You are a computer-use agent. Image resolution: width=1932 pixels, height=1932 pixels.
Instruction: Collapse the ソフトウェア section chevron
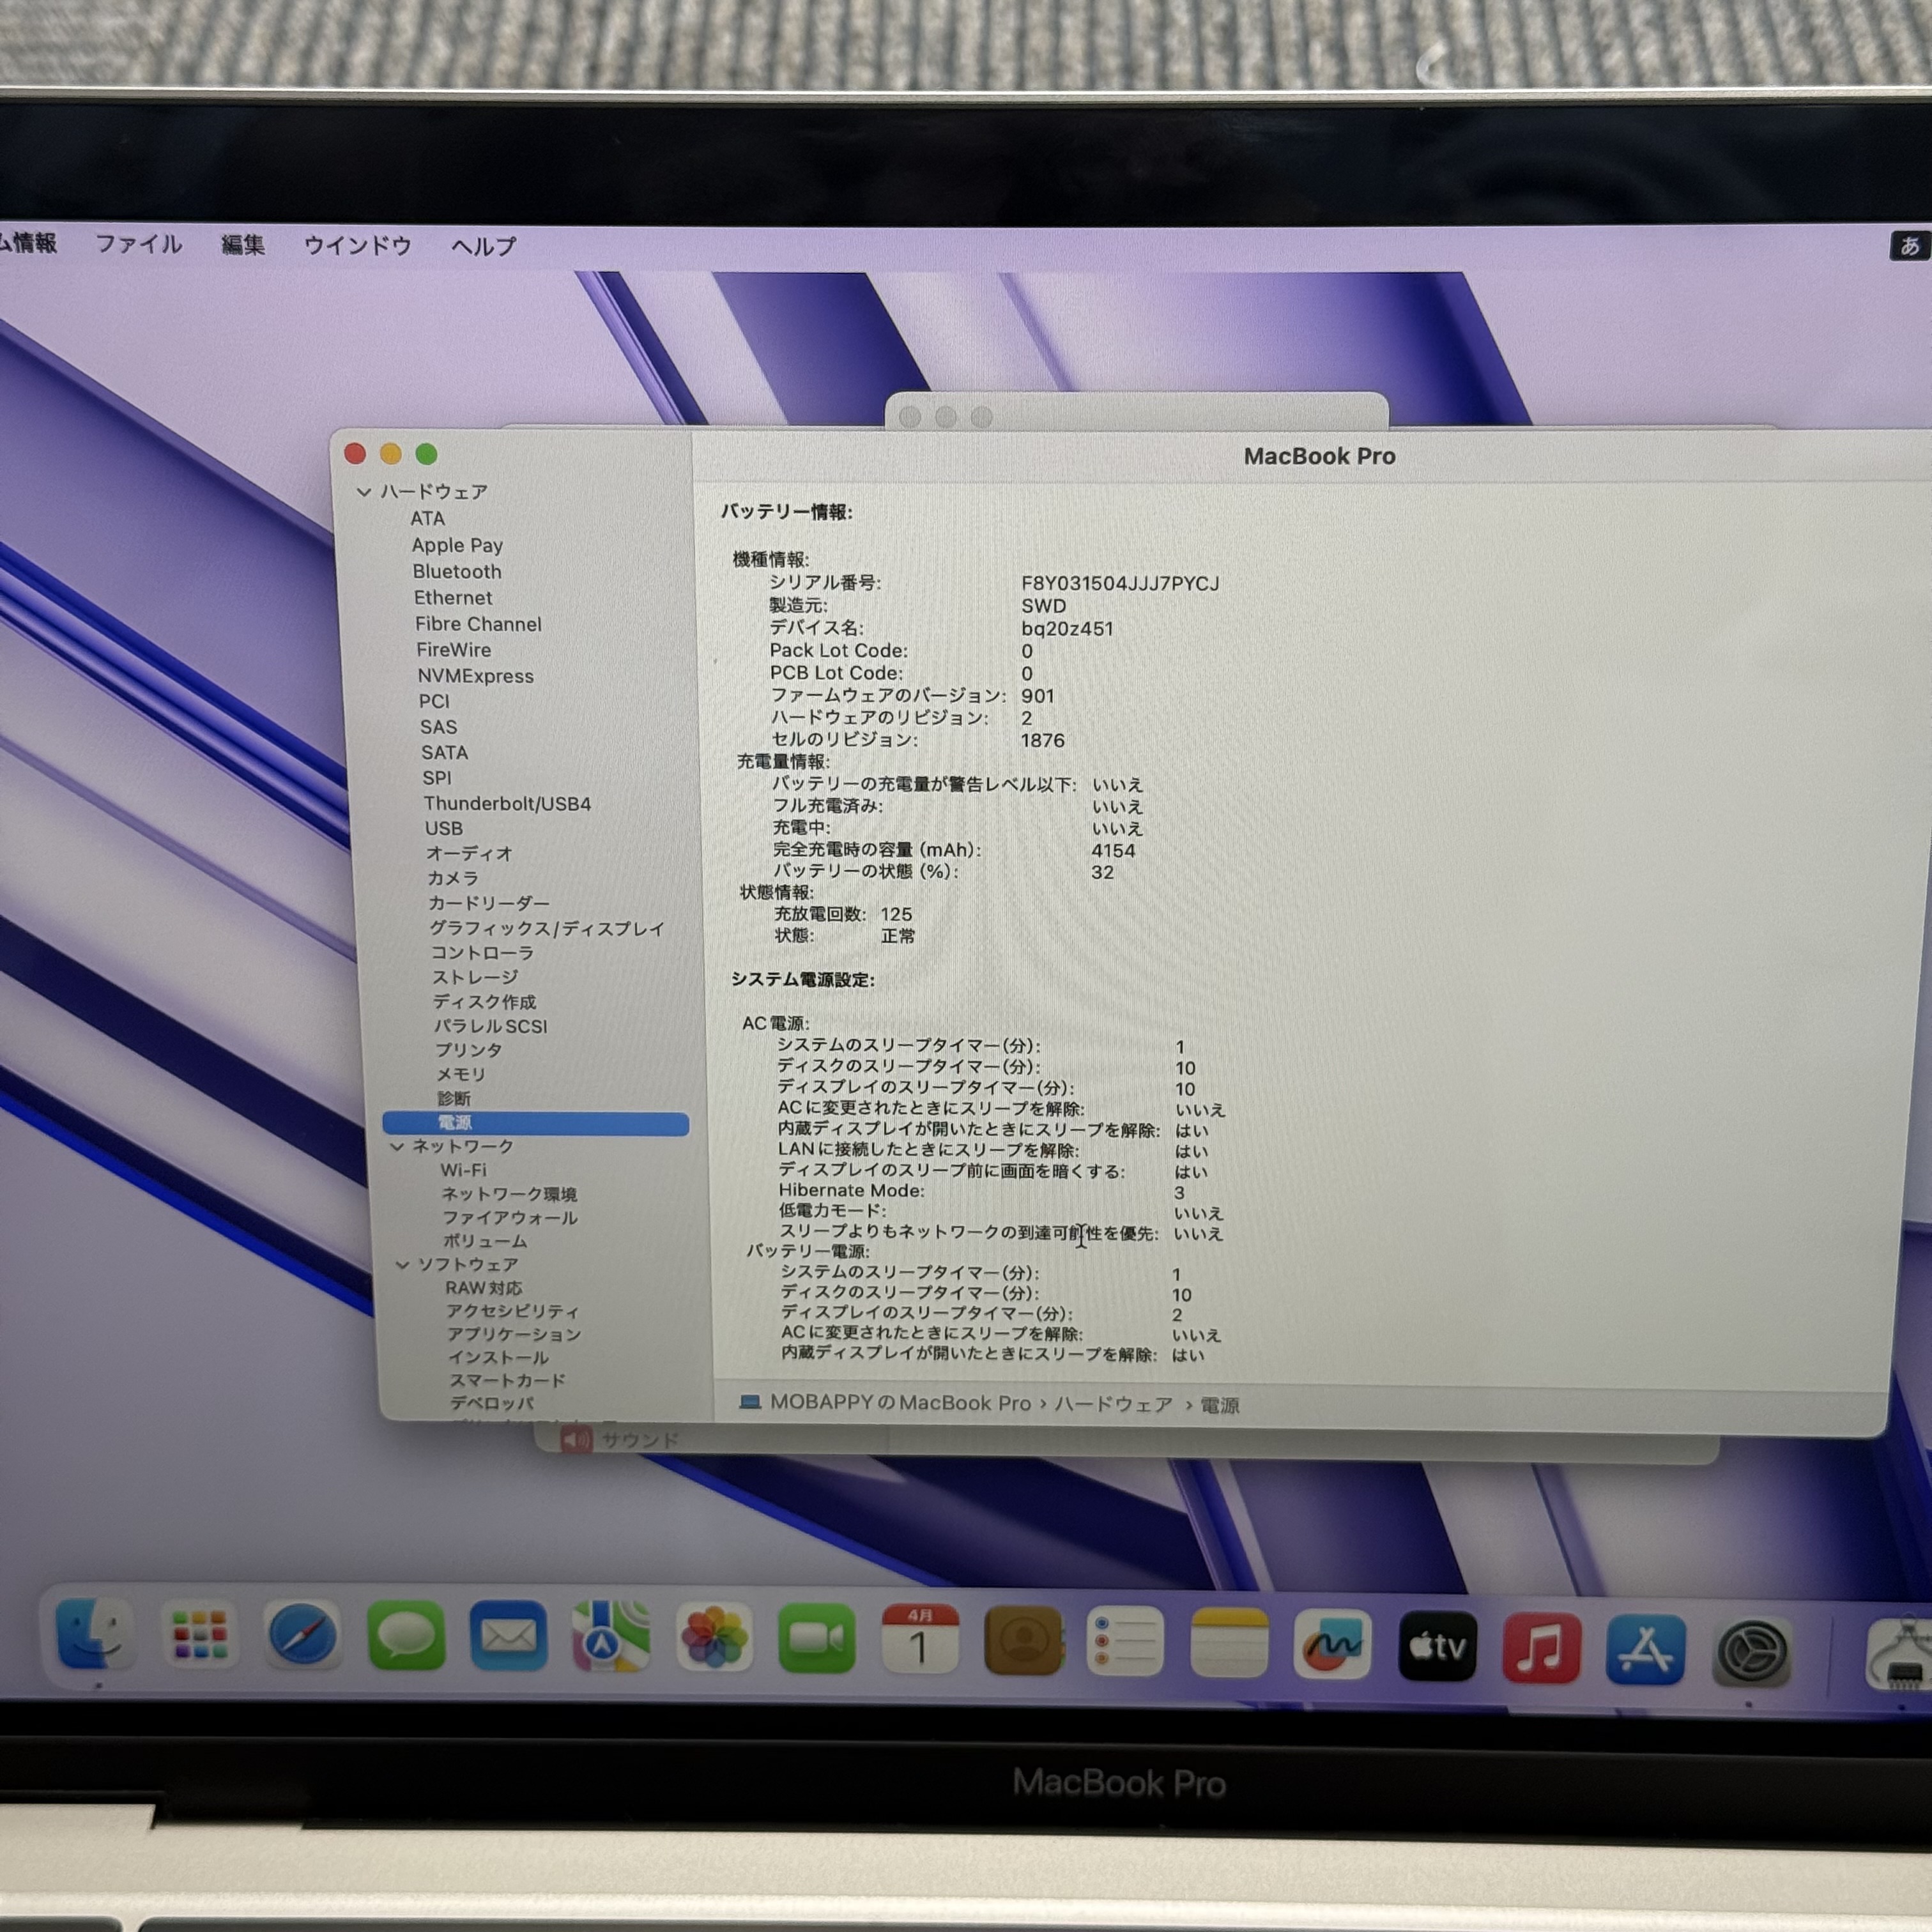[402, 1265]
